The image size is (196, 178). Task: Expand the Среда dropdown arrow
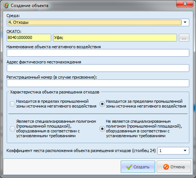pos(185,22)
